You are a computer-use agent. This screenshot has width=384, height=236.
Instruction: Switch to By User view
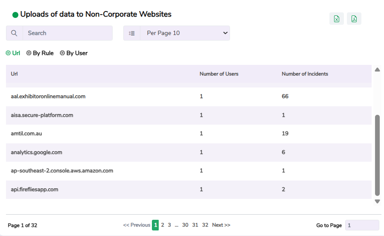click(74, 53)
